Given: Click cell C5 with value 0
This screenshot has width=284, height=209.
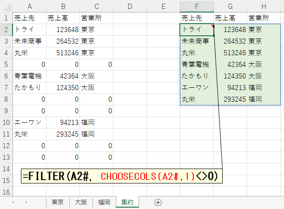Looking at the screenshot, I should pyautogui.click(x=97, y=65).
